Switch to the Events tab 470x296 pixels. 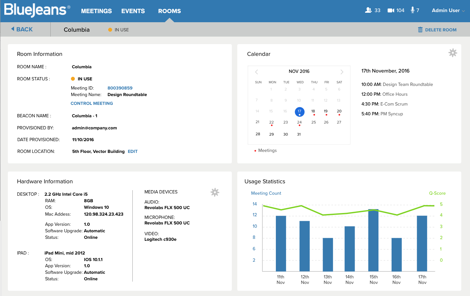coord(133,11)
